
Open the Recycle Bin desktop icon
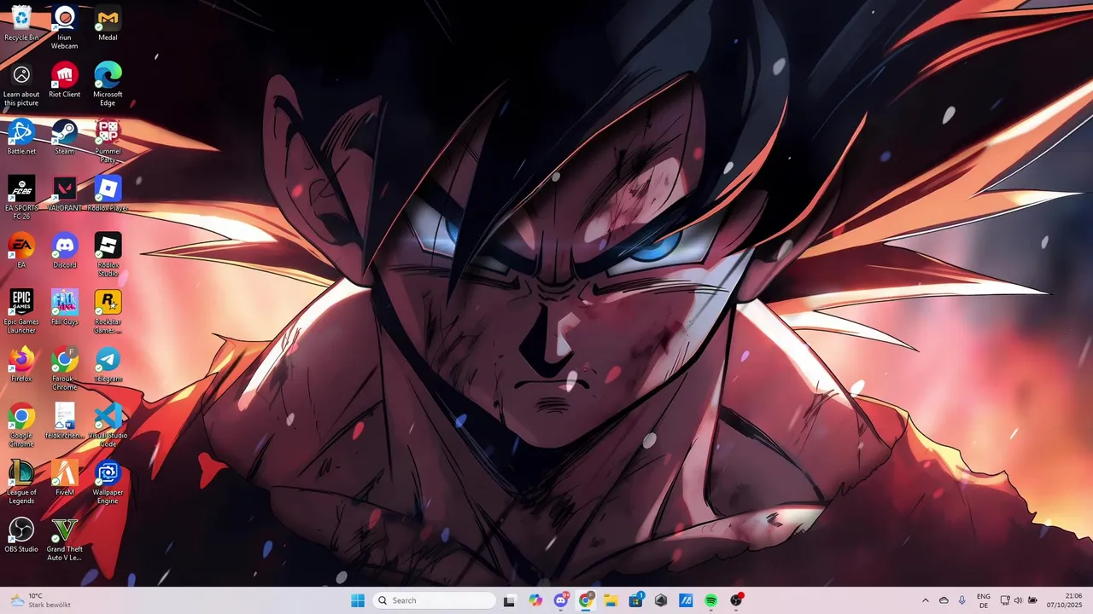tap(21, 23)
